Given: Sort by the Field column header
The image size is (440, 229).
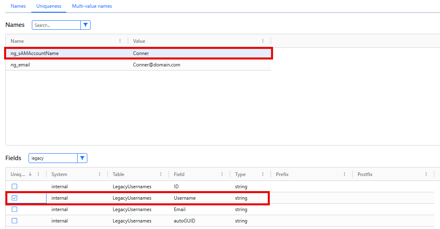Looking at the screenshot, I should pyautogui.click(x=179, y=174).
